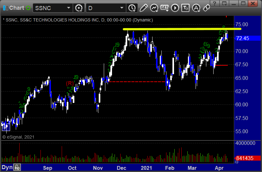Image resolution: width=262 pixels, height=172 pixels.
Task: Open the window layout dropdown button
Action: pyautogui.click(x=224, y=3)
